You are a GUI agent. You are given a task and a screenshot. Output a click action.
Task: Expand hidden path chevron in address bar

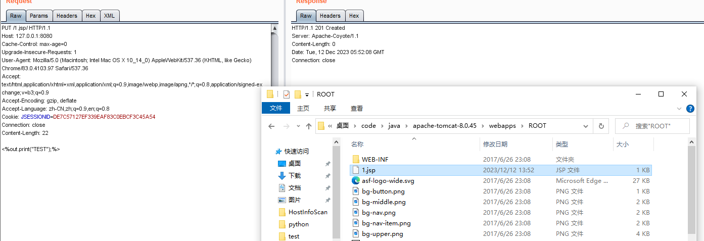tap(330, 126)
